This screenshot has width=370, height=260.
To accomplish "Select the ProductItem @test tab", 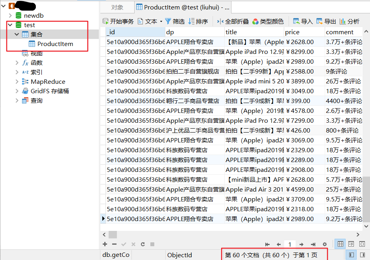I will tap(183, 7).
